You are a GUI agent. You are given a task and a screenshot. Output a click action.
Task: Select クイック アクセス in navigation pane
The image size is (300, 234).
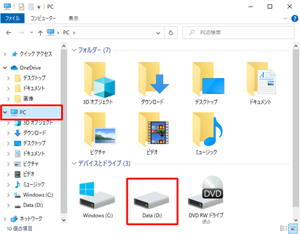(35, 54)
